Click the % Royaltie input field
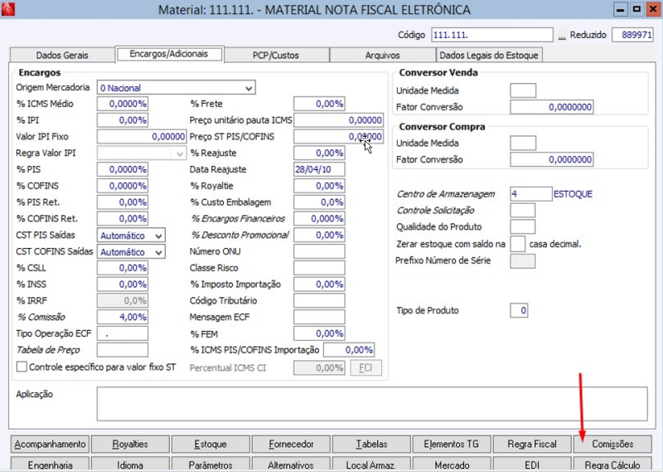The height and width of the screenshot is (472, 663). click(x=319, y=186)
